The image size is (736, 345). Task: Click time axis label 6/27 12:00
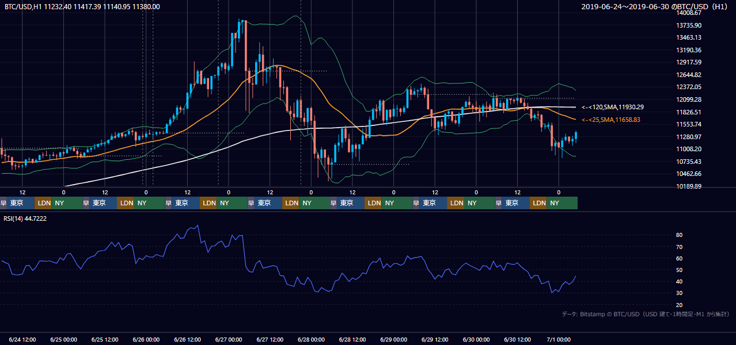(x=270, y=339)
